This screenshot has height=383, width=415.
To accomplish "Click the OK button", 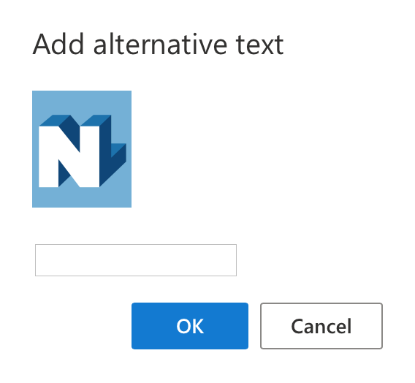I will coord(190,326).
